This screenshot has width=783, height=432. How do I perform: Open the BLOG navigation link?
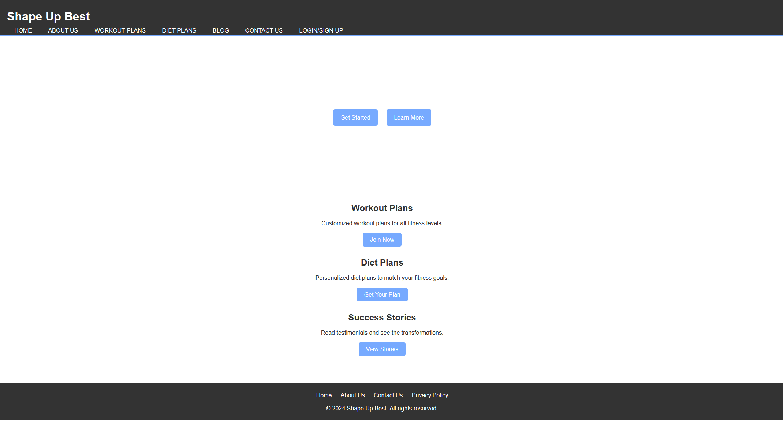point(221,30)
